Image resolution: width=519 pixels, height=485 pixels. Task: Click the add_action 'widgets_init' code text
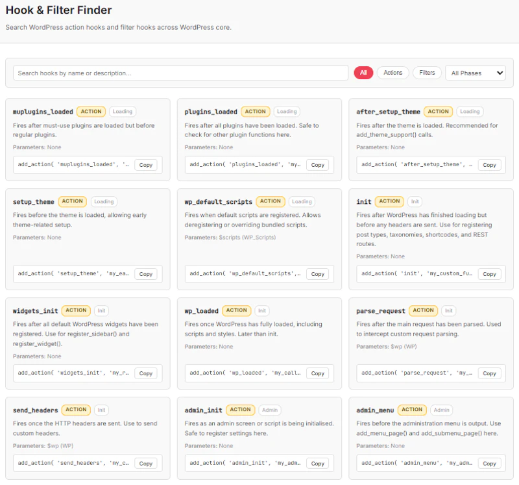pos(73,373)
